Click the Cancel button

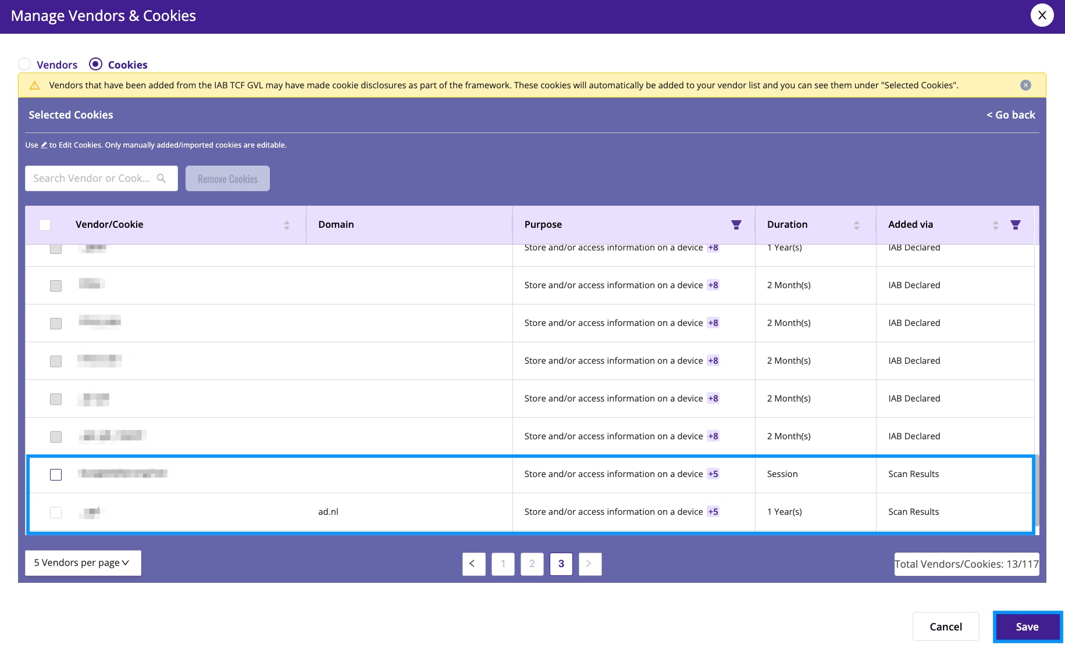tap(946, 627)
